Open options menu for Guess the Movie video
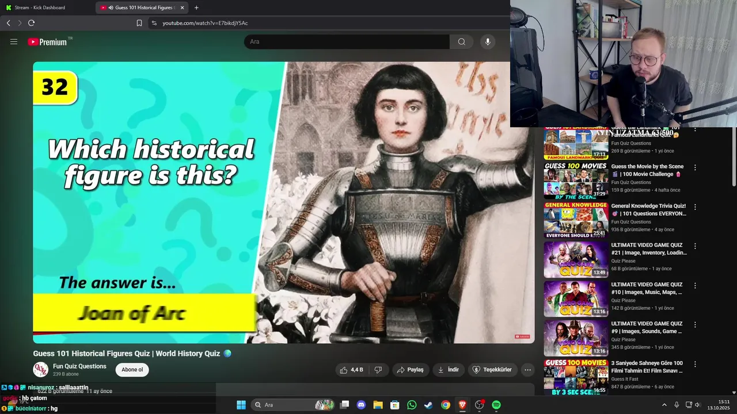 pyautogui.click(x=695, y=167)
